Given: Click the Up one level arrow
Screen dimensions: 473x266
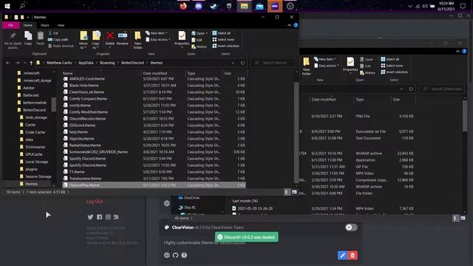Looking at the screenshot, I should pos(31,63).
